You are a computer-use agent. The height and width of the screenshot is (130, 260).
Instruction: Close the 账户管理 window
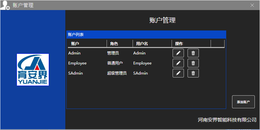pos(252,5)
